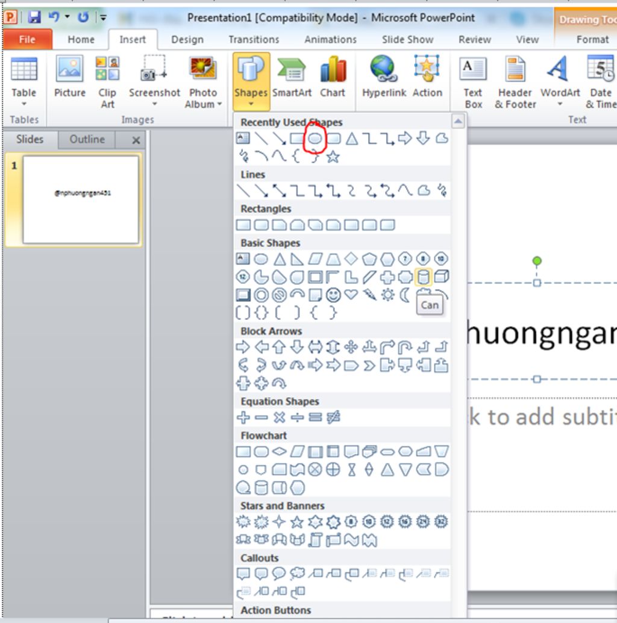The width and height of the screenshot is (617, 623).
Task: Switch to the Design tab
Action: coord(187,39)
